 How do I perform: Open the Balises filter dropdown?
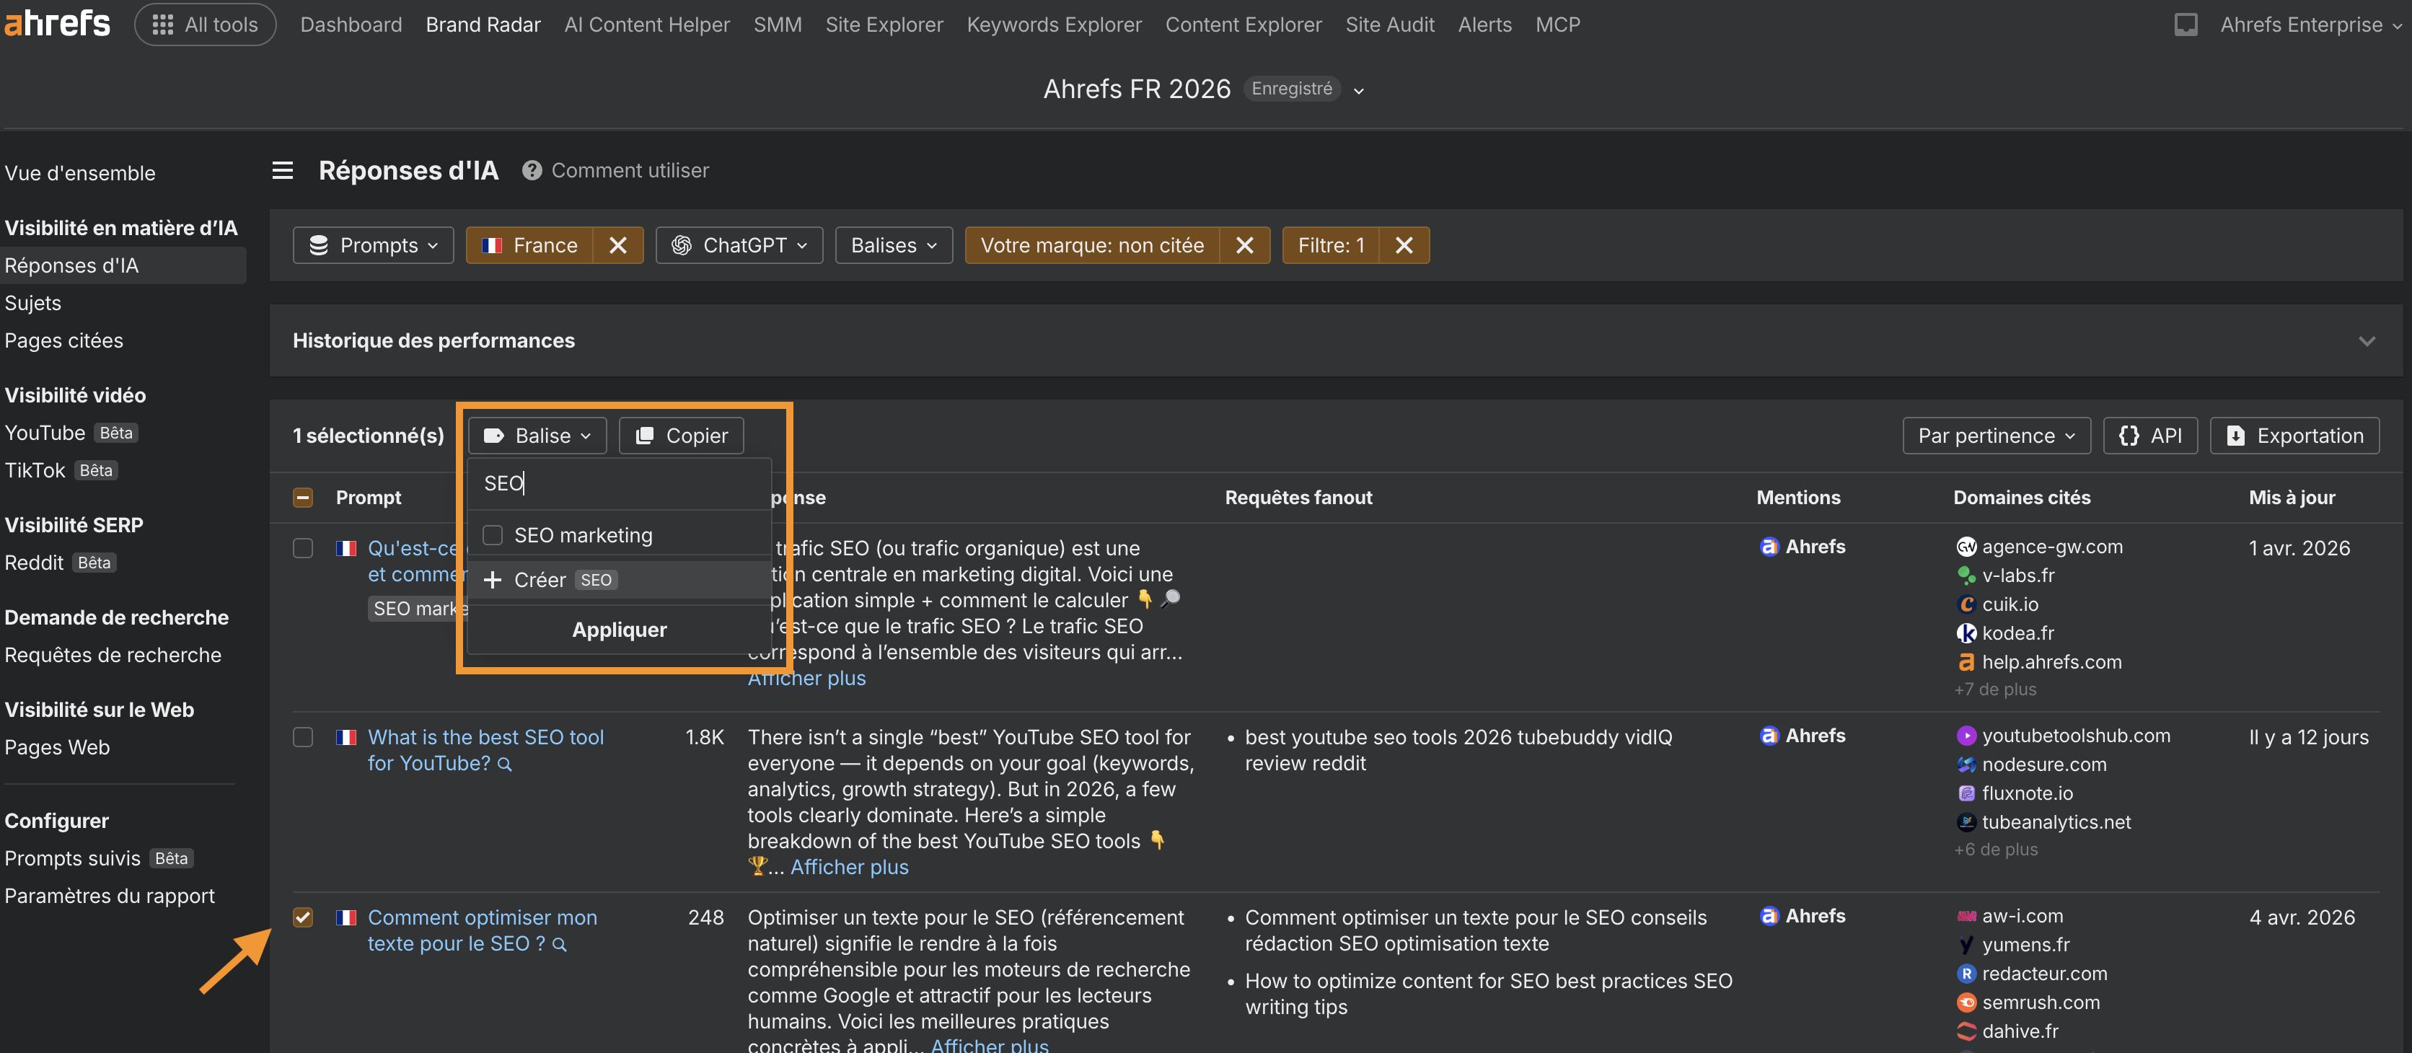tap(893, 245)
